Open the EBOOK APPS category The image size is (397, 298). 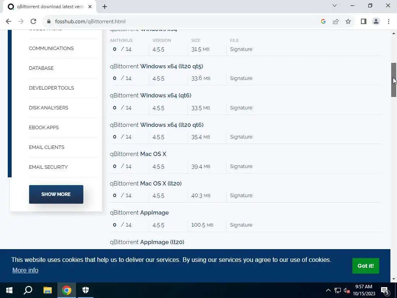click(44, 127)
